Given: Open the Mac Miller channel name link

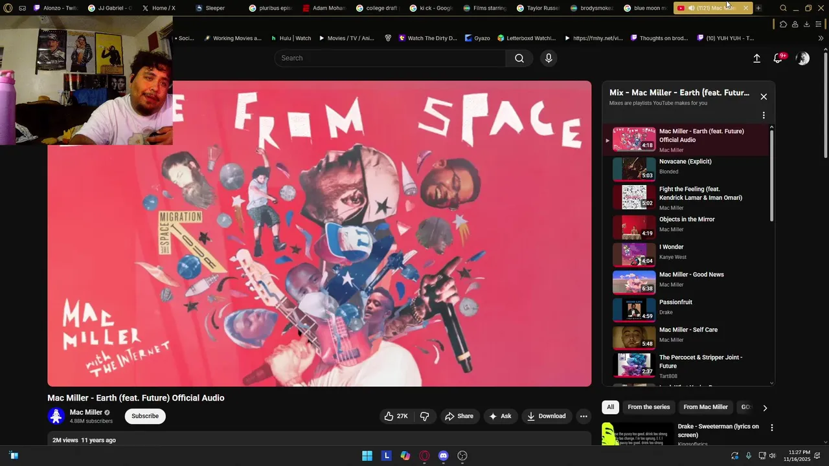Looking at the screenshot, I should point(86,412).
